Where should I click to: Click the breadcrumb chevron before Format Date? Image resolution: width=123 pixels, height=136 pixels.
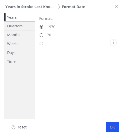pyautogui.click(x=59, y=7)
